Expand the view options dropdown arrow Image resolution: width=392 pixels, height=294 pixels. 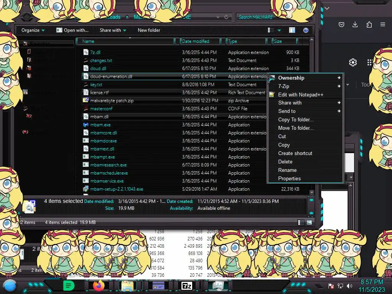click(x=279, y=30)
